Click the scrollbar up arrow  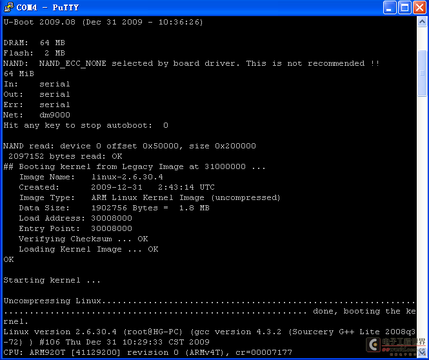422,21
